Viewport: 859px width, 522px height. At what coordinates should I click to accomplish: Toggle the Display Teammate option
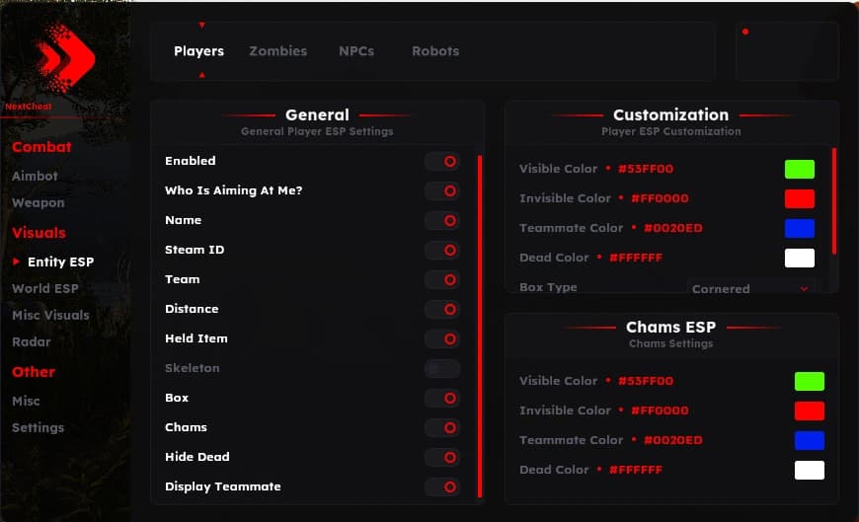pyautogui.click(x=442, y=486)
